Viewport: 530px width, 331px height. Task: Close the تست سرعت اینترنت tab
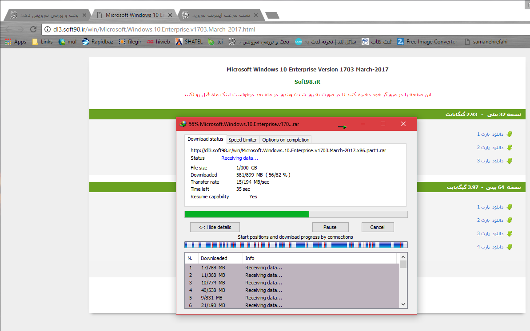[x=256, y=15]
